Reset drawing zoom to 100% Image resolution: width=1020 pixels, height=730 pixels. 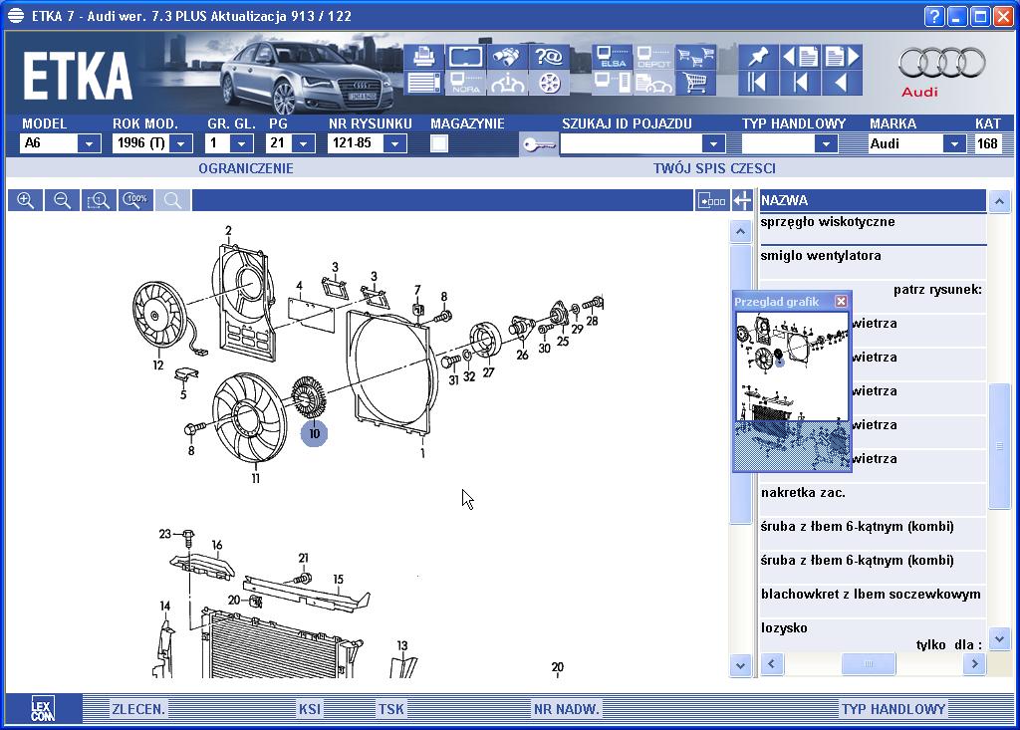pyautogui.click(x=135, y=200)
